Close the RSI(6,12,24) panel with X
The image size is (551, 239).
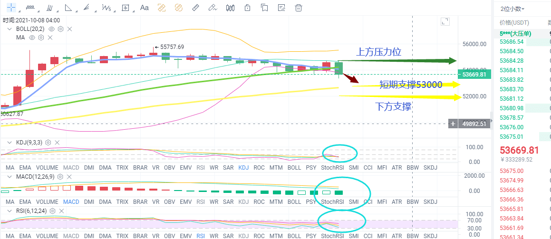[61, 211]
